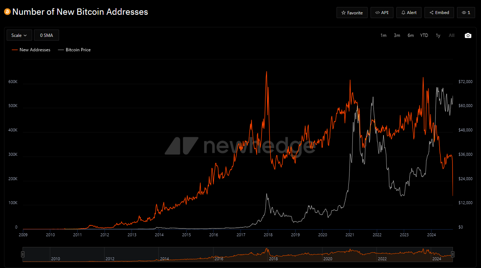Image resolution: width=481 pixels, height=268 pixels.
Task: Click the Favorite star button
Action: [352, 13]
